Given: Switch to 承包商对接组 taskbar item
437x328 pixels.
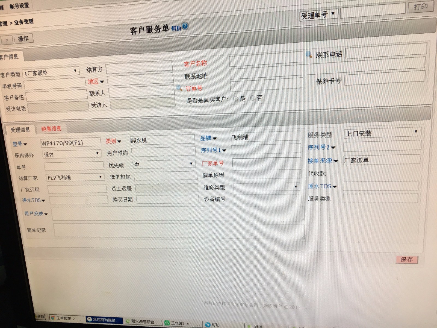Looking at the screenshot, I should click(104, 320).
